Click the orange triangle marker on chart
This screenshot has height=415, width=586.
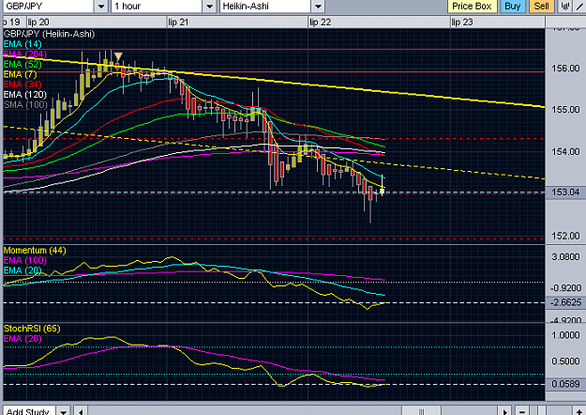118,57
